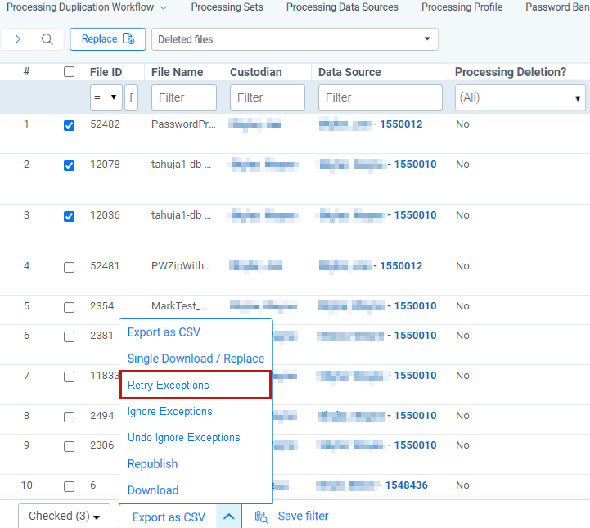Select Ignore Exceptions menu item
Viewport: 590px width, 528px height.
(x=169, y=411)
